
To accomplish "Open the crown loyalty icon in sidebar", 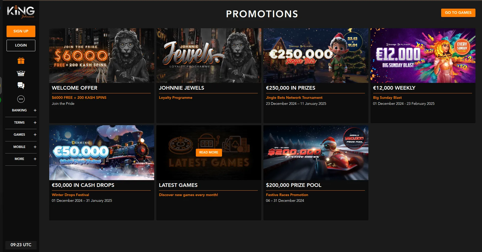I will coord(21,73).
